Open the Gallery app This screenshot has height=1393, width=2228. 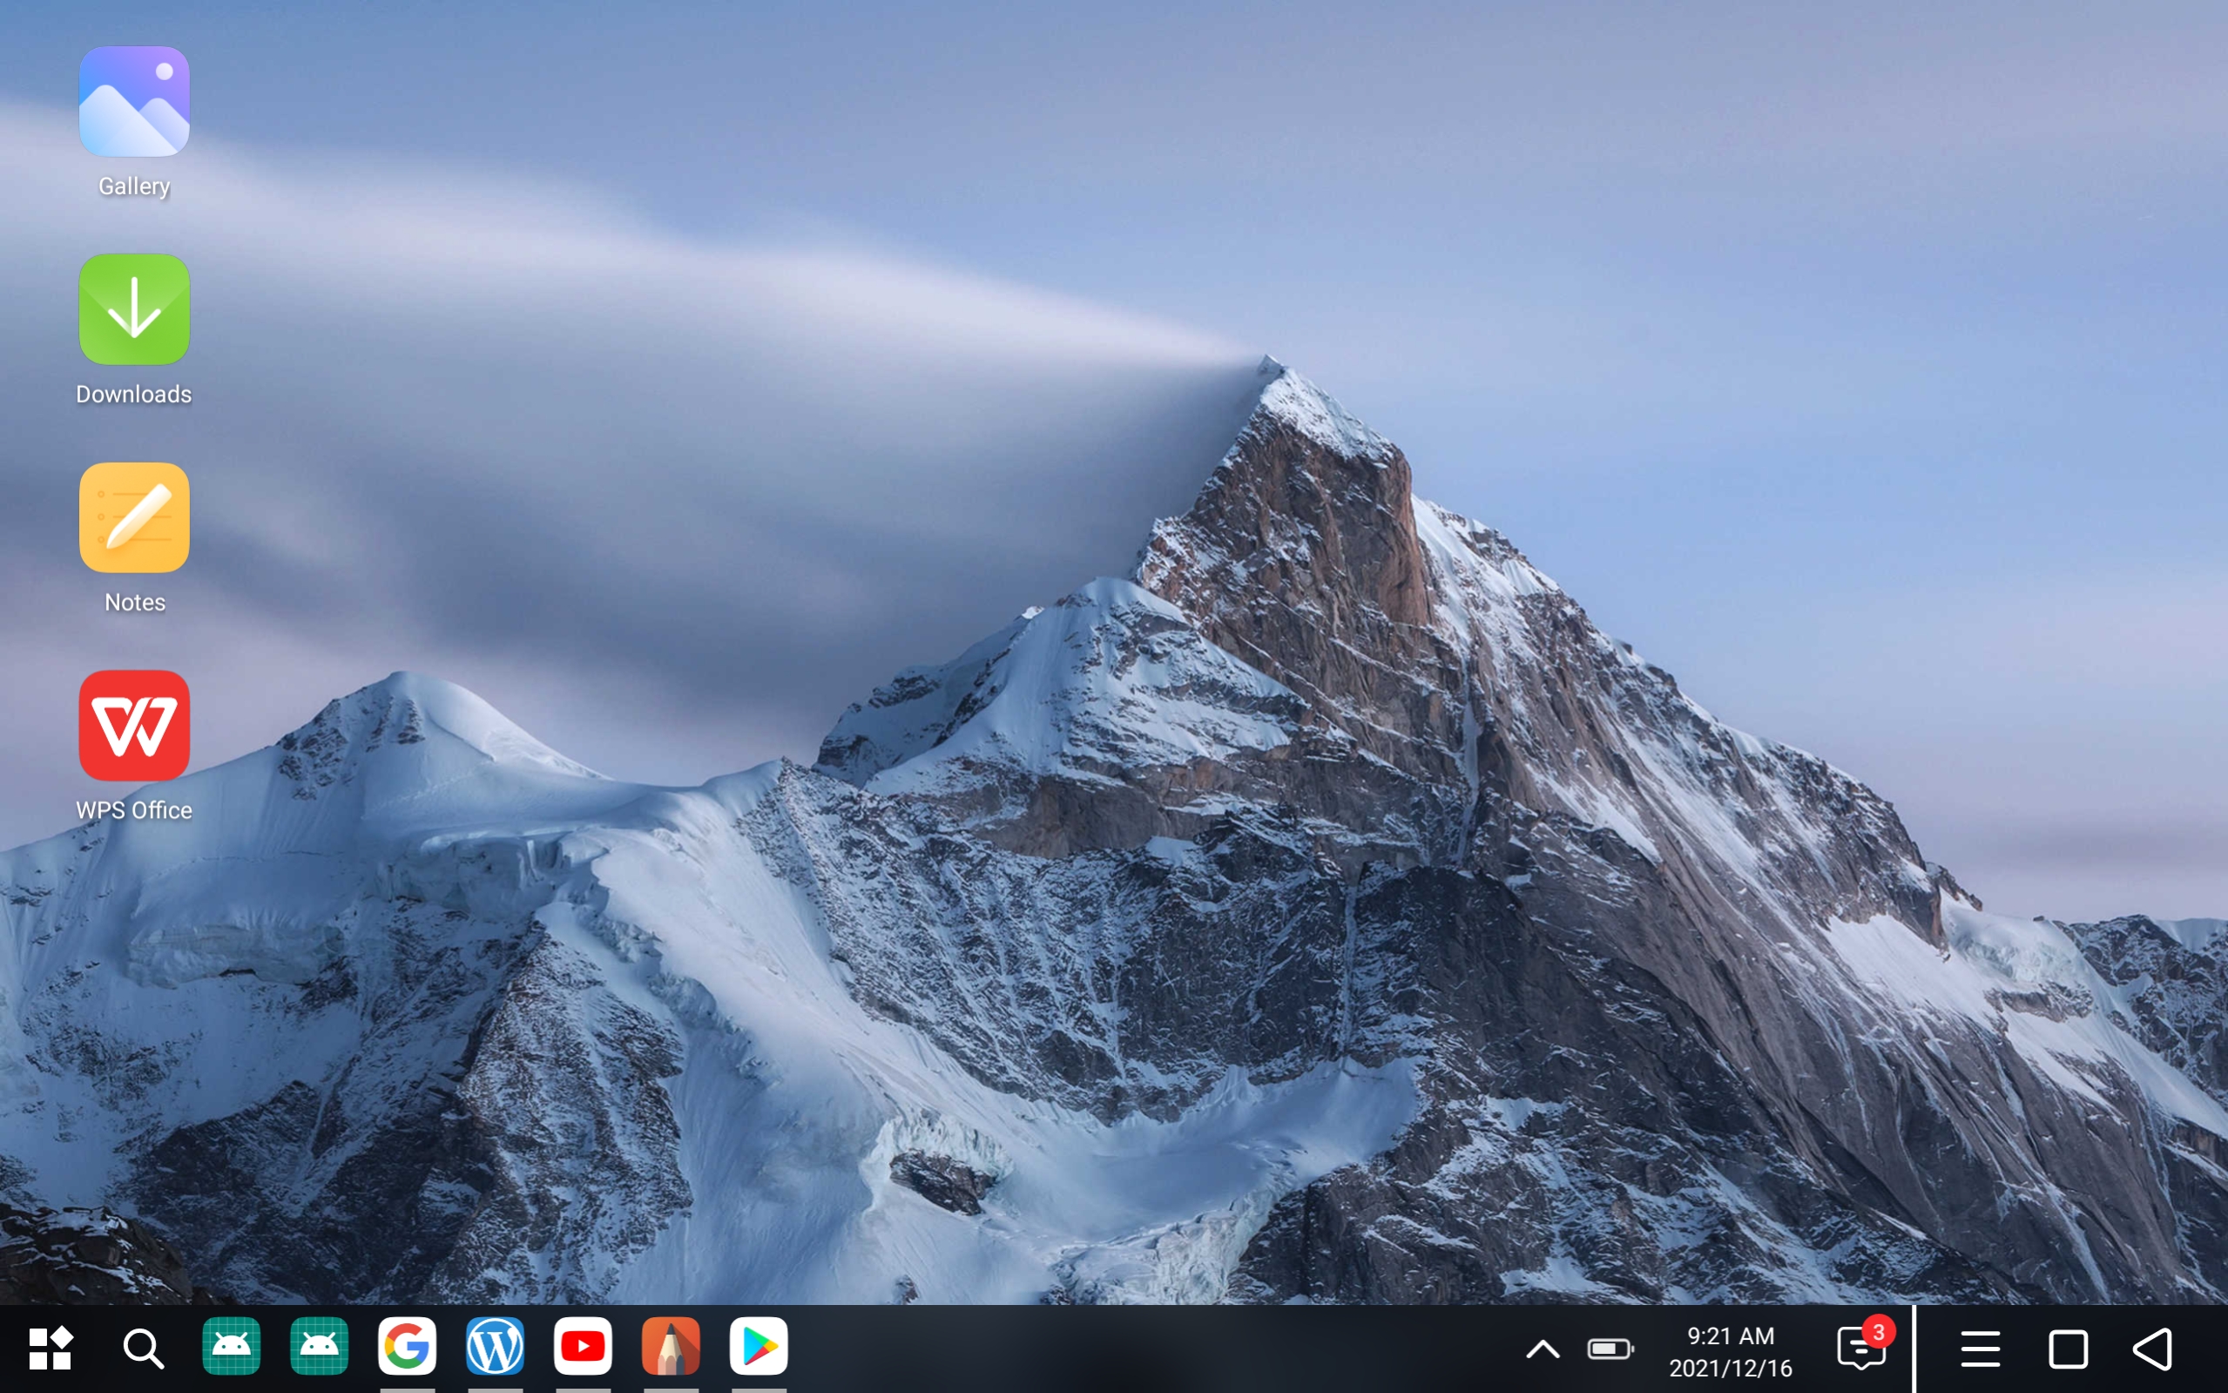(133, 102)
